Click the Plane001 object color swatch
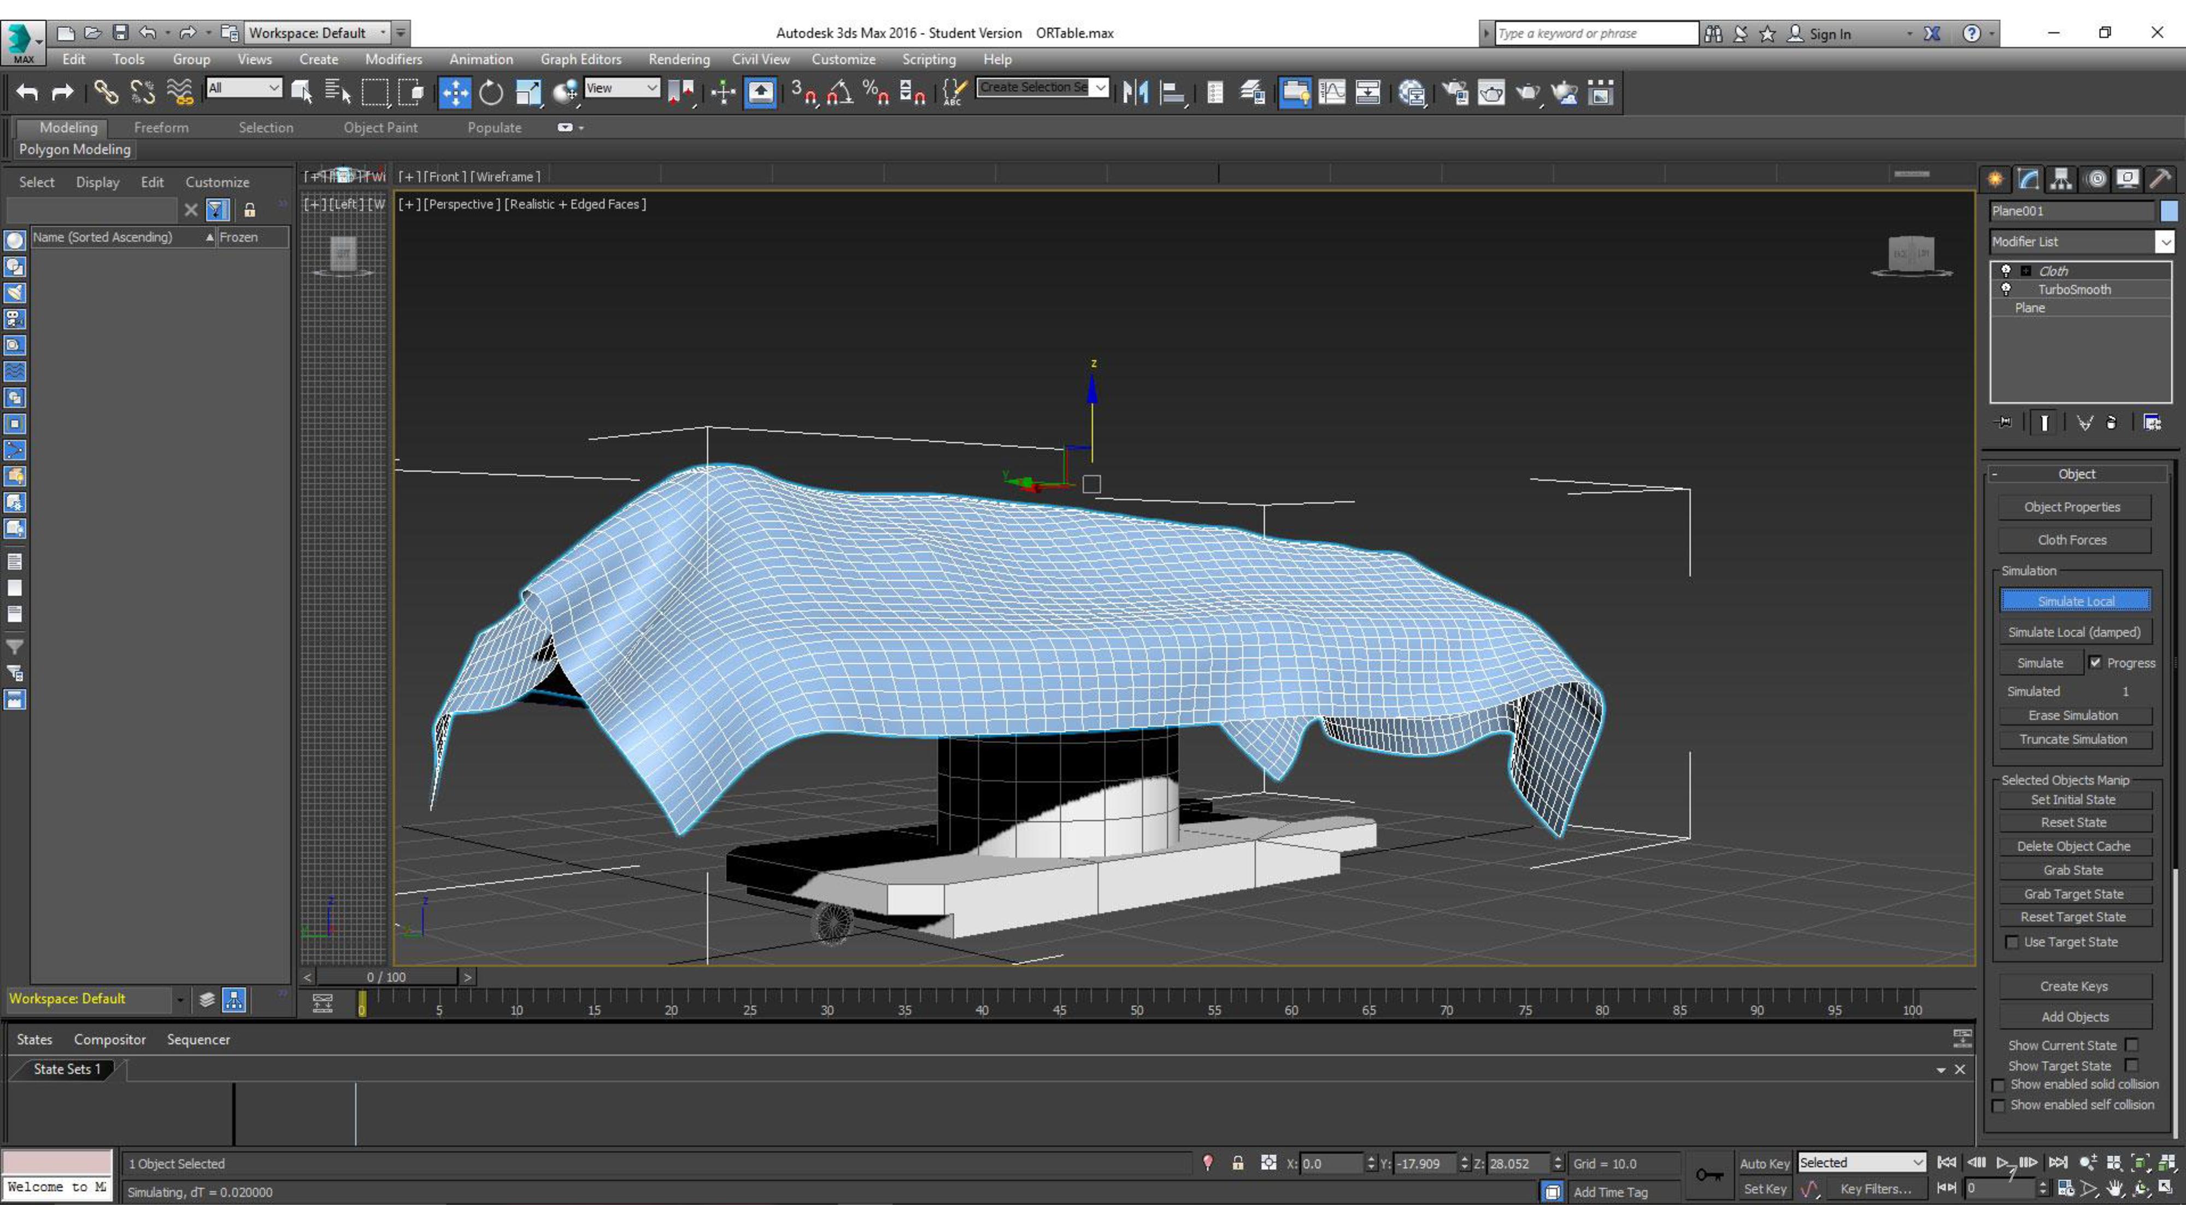This screenshot has height=1230, width=2186. tap(2169, 210)
